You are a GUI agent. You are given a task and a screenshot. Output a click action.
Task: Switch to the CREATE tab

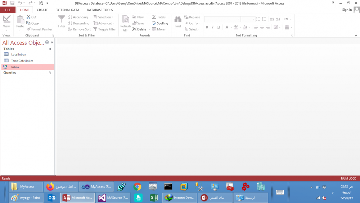point(42,10)
